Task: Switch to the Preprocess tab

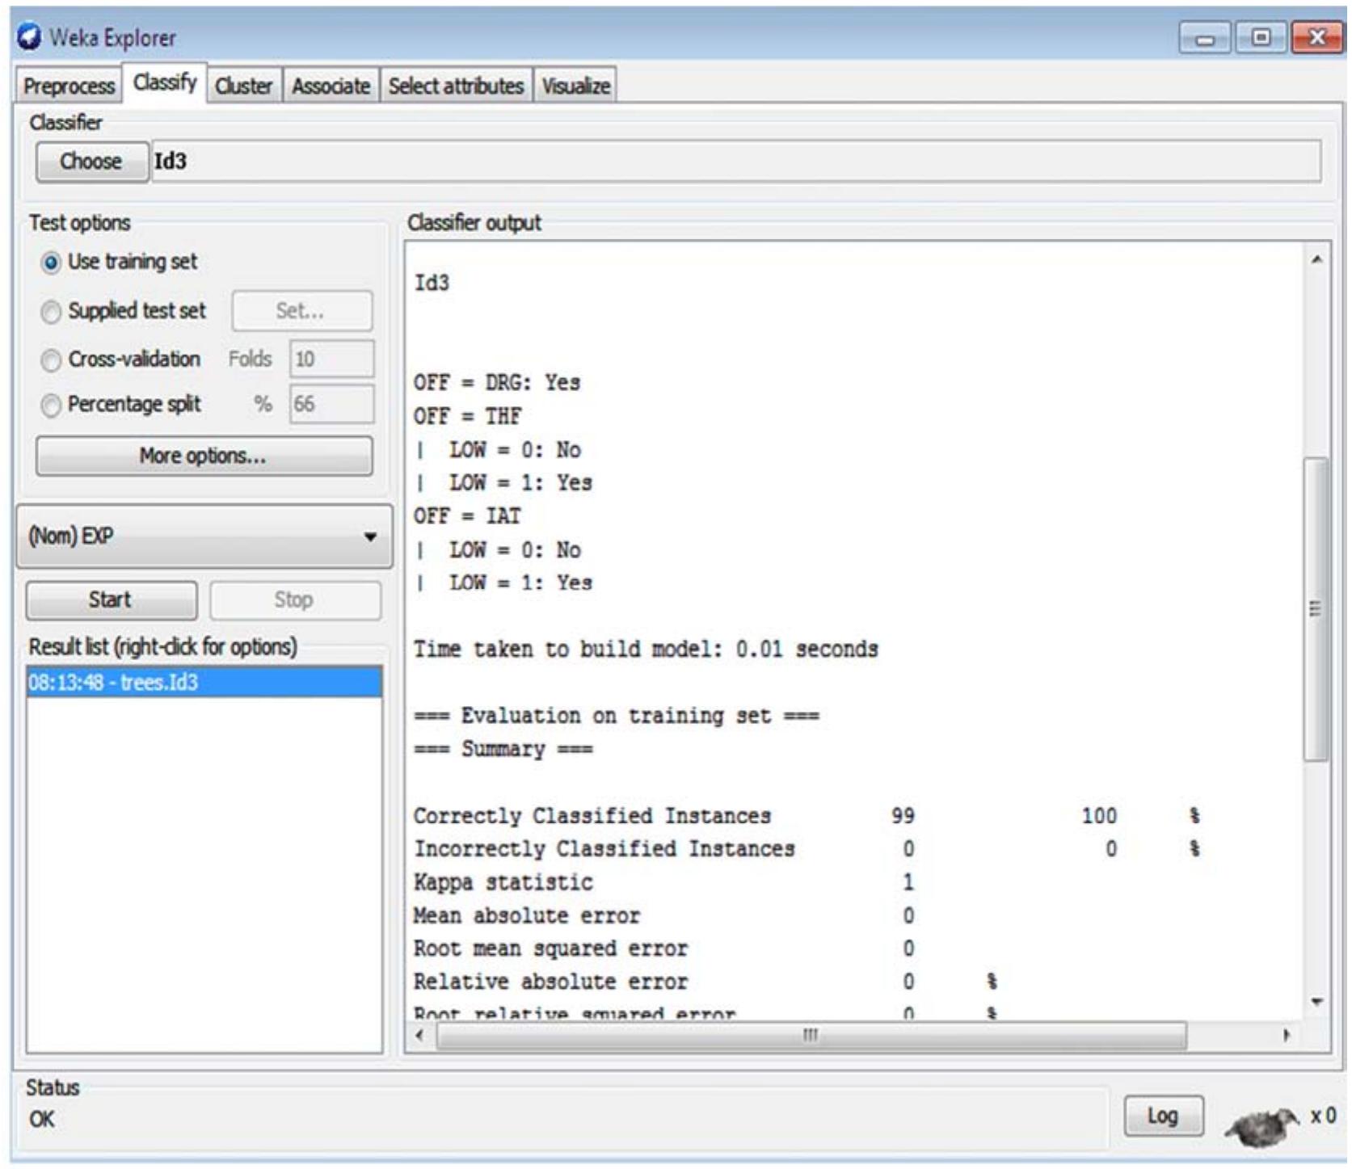Action: click(x=69, y=86)
